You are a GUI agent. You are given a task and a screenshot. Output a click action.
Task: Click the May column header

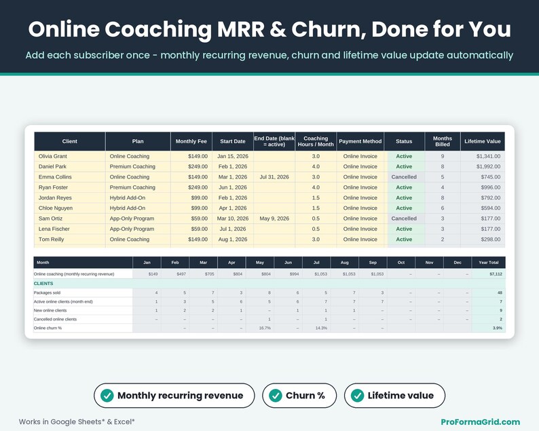pos(260,262)
